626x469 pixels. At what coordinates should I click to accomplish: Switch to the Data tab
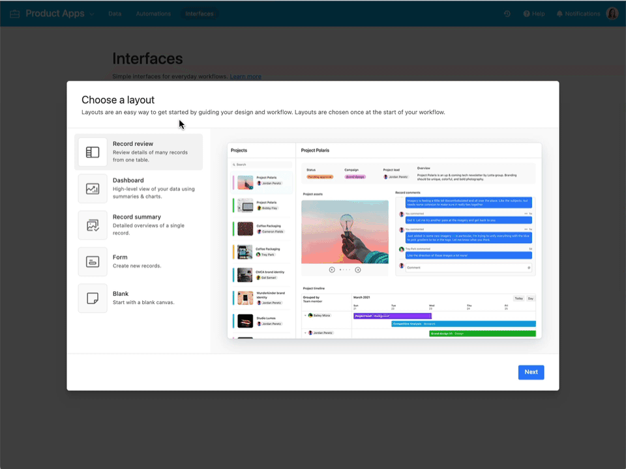click(115, 13)
